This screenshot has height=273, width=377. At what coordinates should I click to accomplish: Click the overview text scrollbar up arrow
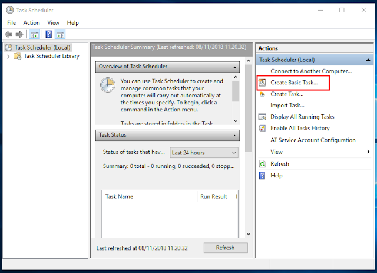pyautogui.click(x=236, y=77)
